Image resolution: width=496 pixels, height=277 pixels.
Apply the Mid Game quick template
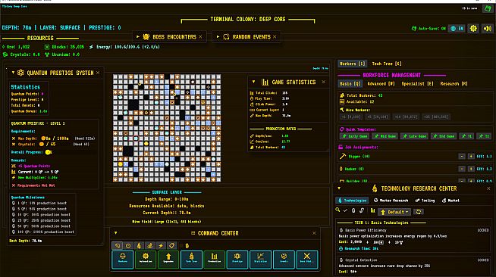coord(385,136)
